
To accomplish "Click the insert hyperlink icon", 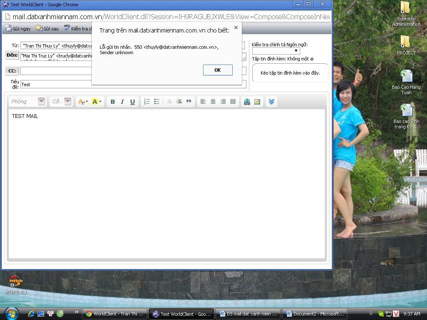I will 247,102.
